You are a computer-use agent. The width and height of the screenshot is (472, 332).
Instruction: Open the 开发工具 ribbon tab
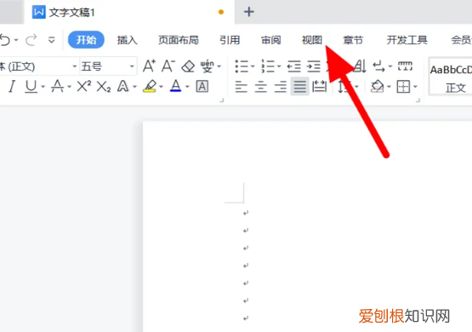click(x=407, y=40)
